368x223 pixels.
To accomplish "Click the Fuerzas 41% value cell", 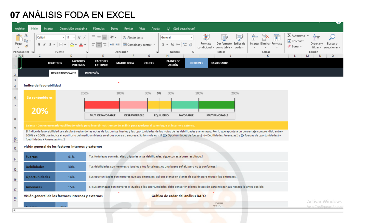I will (71, 157).
